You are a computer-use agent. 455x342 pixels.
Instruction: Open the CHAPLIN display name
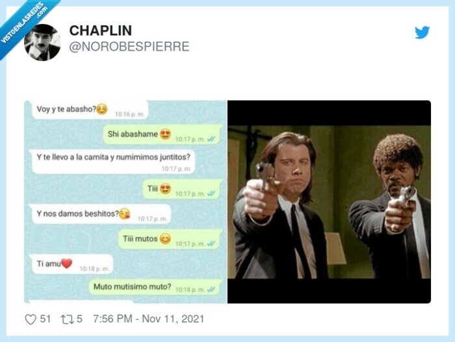click(100, 31)
